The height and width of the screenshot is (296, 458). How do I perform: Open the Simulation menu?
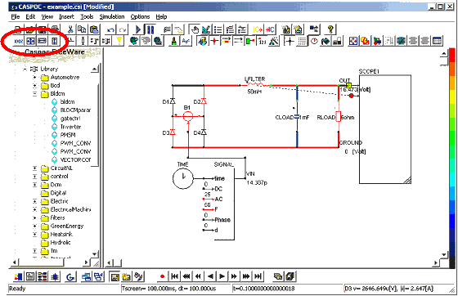point(112,17)
